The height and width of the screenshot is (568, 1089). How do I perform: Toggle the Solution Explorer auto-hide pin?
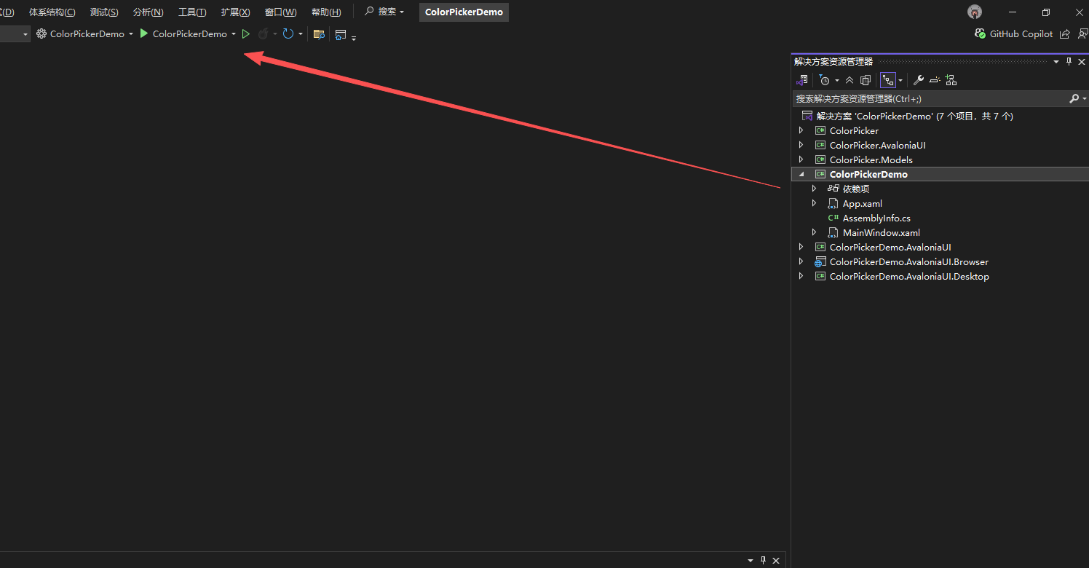click(x=1069, y=62)
